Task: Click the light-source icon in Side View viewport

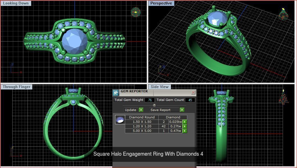Action: 283,97
